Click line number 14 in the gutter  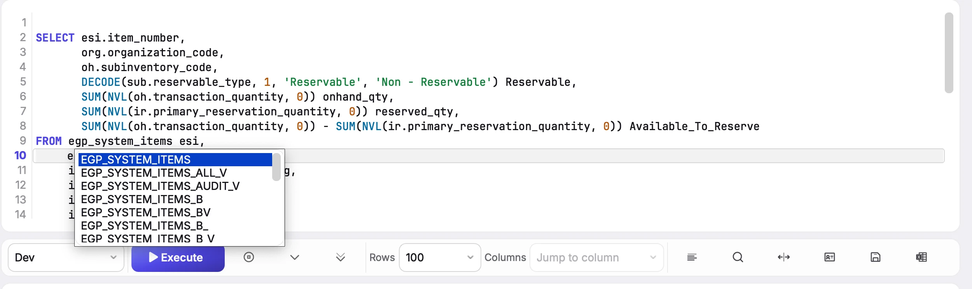coord(20,214)
